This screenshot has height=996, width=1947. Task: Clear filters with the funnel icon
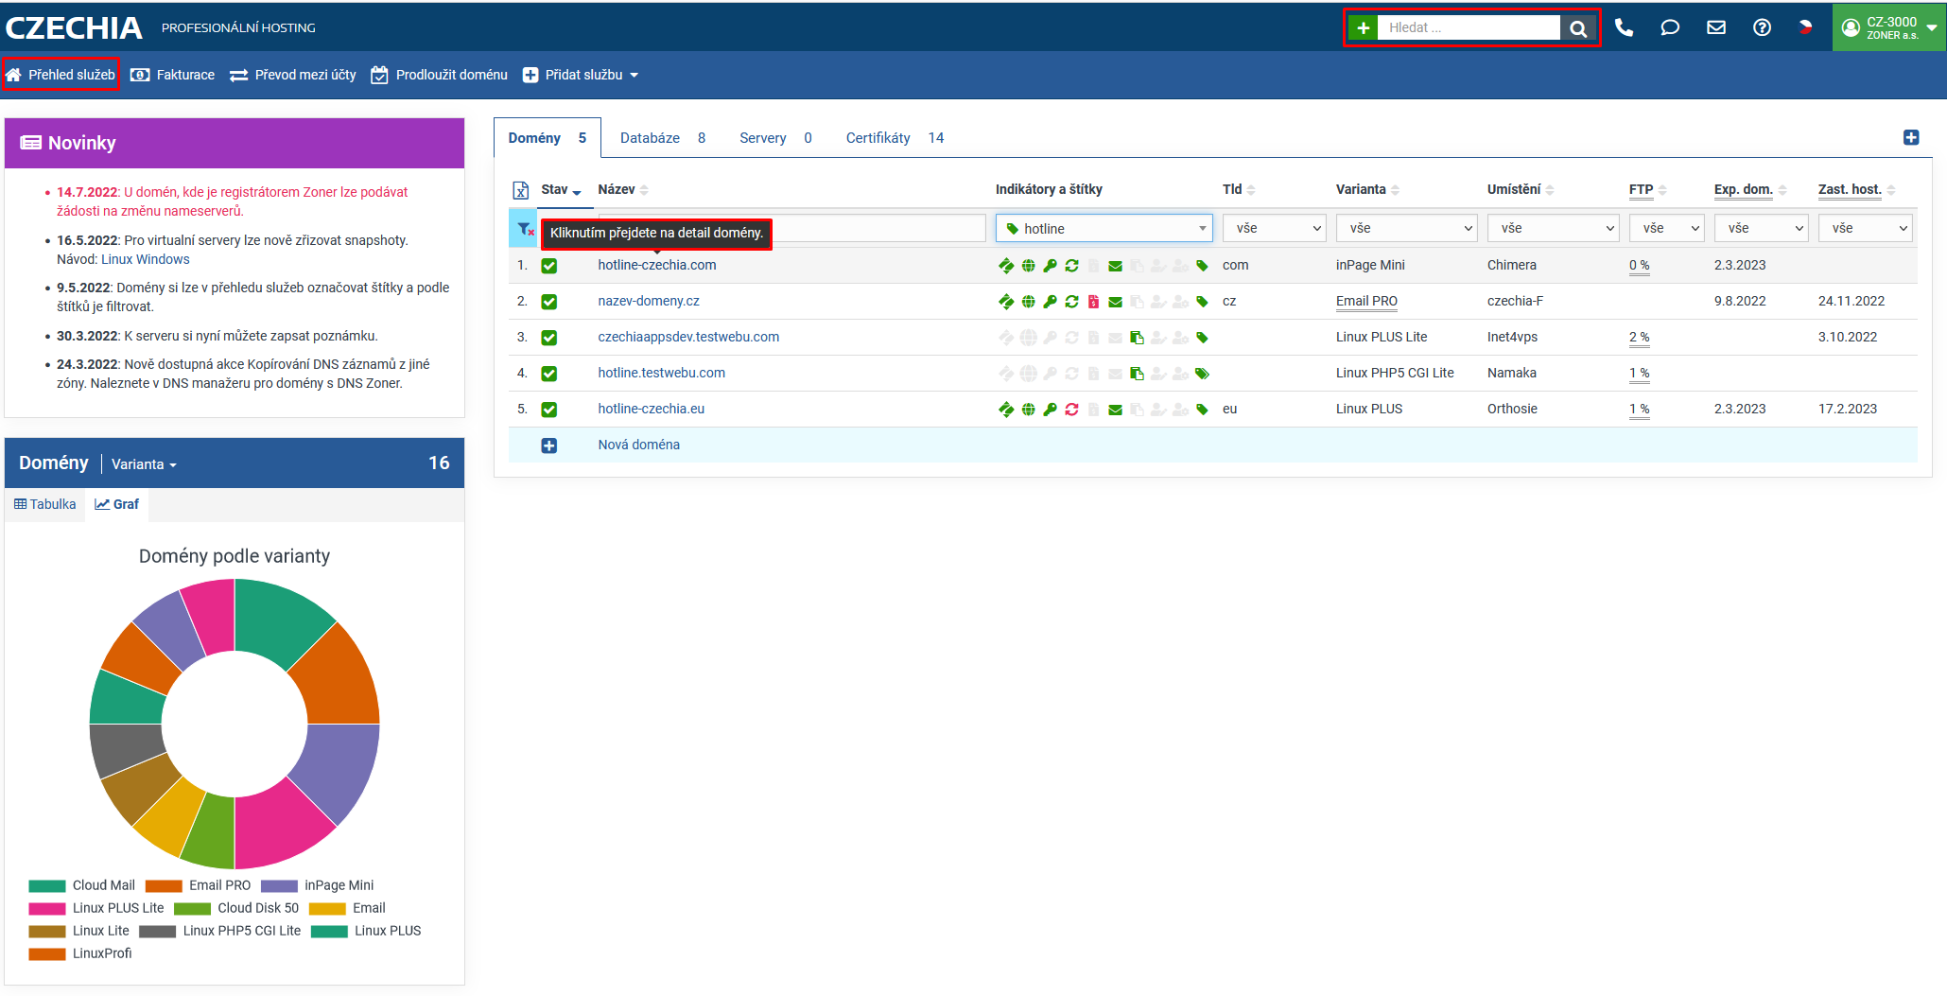[525, 229]
